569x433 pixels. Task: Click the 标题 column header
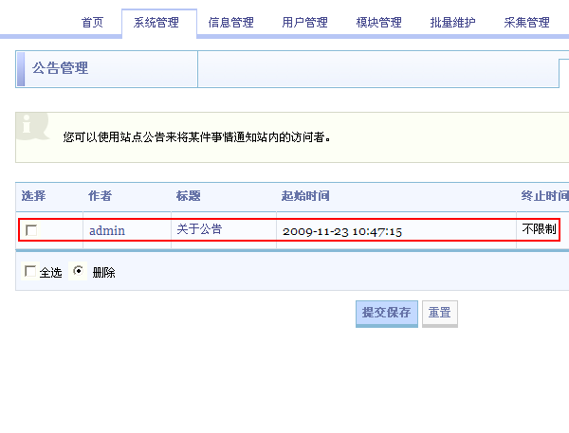[x=188, y=196]
